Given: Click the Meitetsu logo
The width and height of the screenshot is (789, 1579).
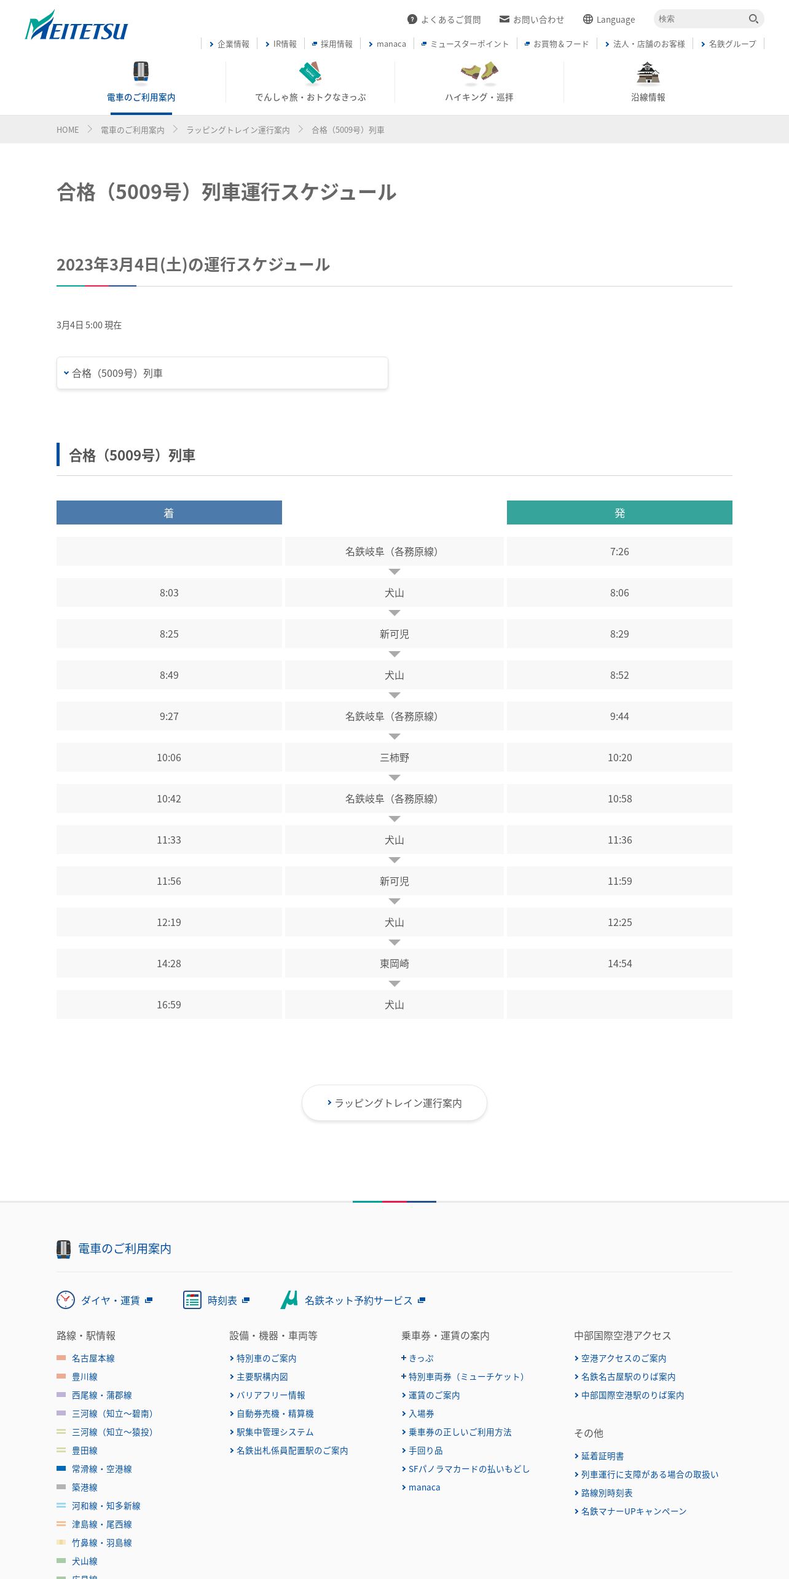Looking at the screenshot, I should [x=76, y=25].
